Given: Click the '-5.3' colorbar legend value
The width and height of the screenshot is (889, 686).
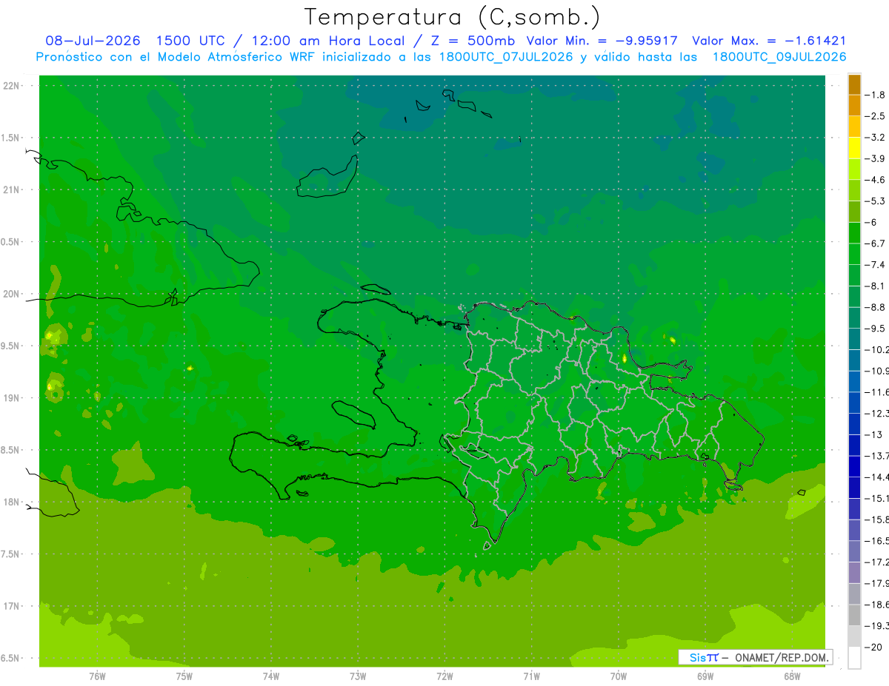Looking at the screenshot, I should point(875,201).
